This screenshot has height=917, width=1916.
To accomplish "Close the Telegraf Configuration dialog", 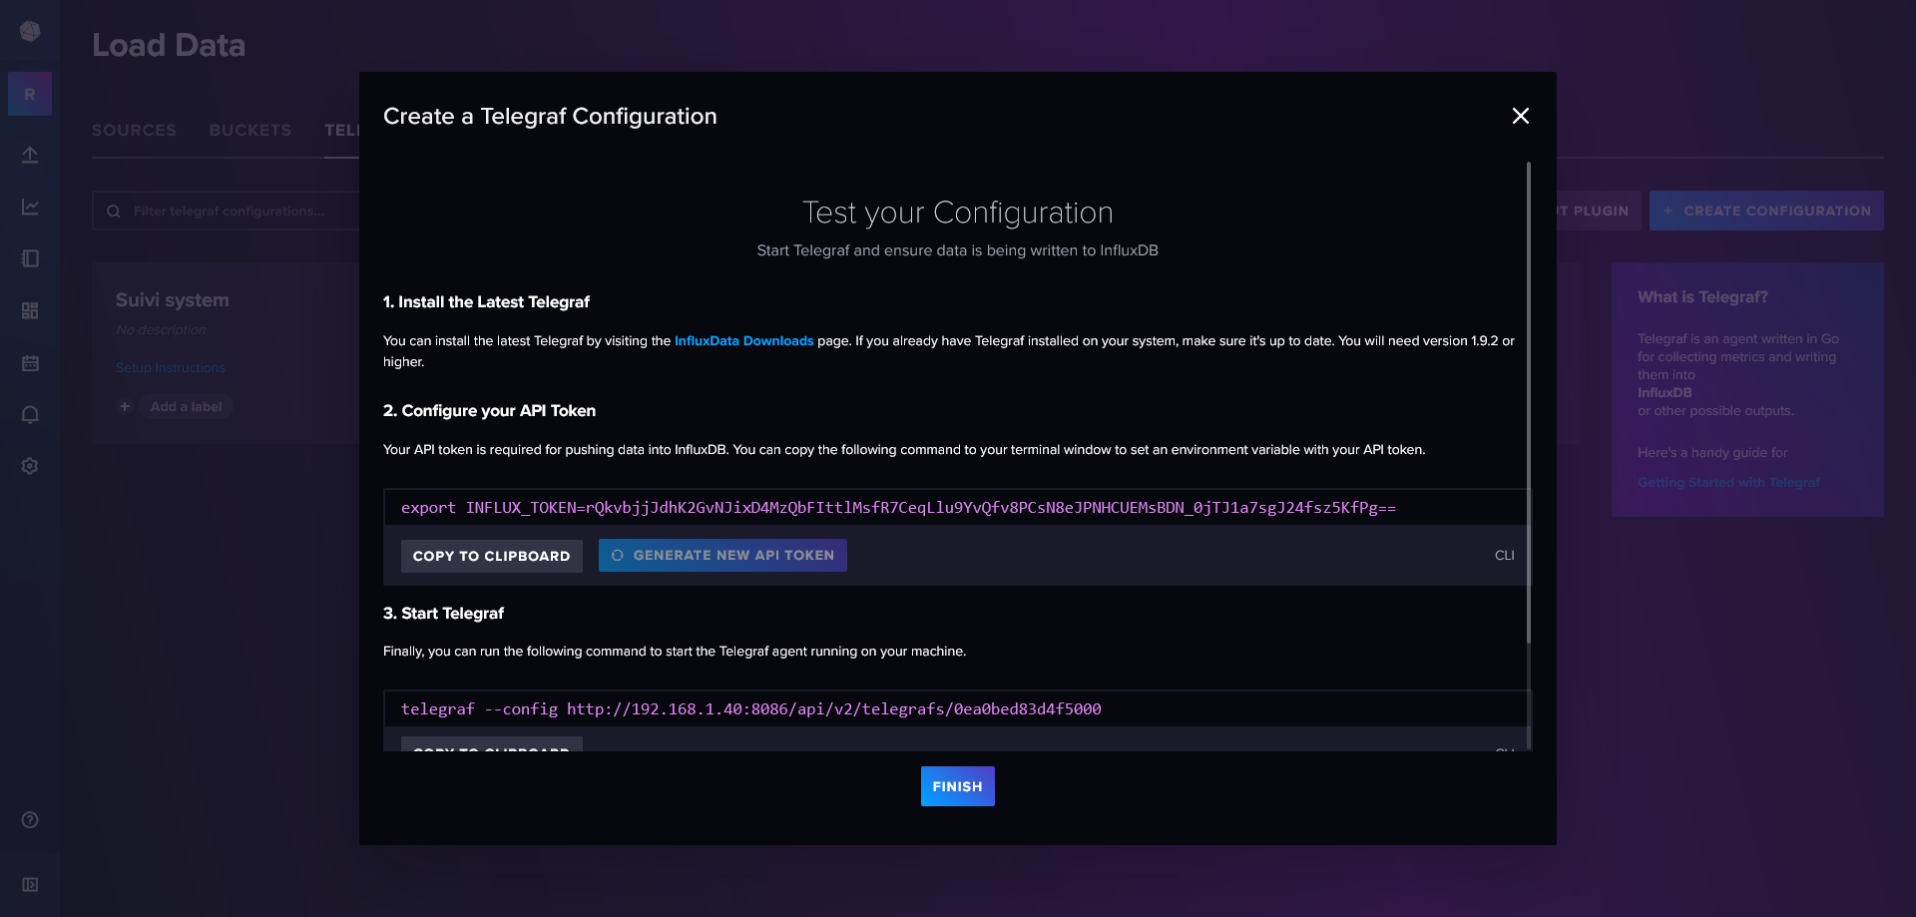I will [x=1520, y=116].
